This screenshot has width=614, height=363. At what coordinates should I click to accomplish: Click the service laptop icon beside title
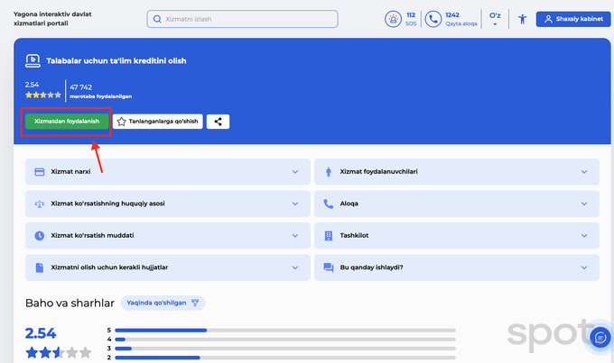click(x=33, y=61)
